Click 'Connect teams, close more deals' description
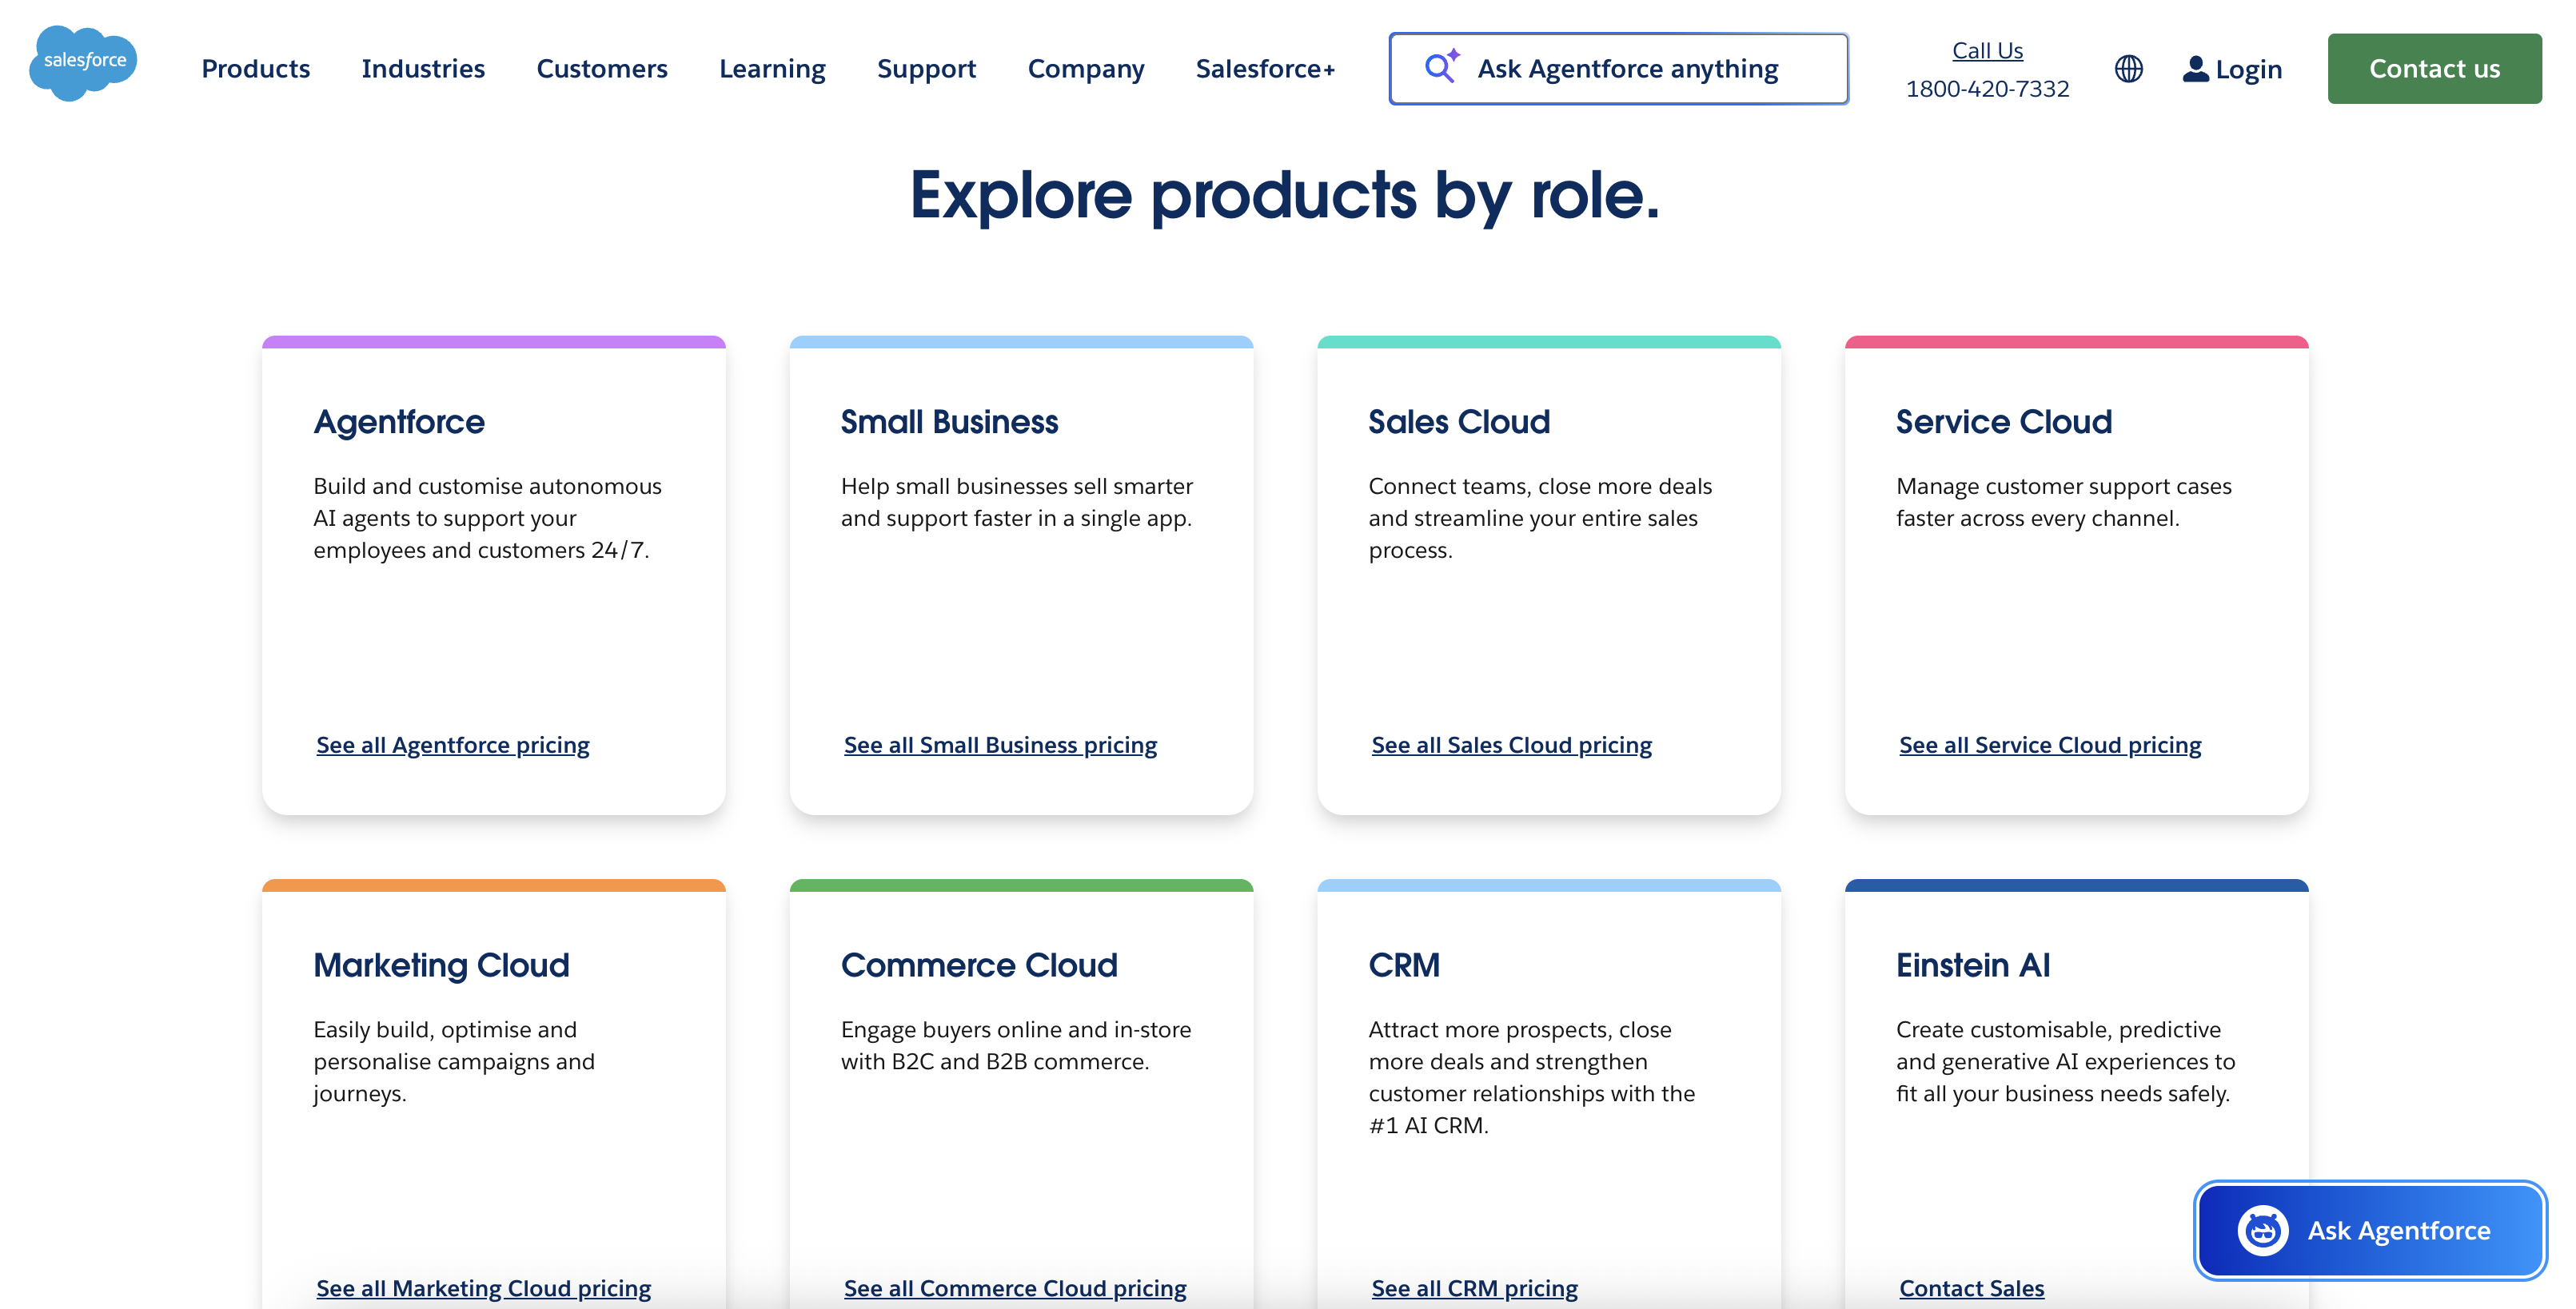The width and height of the screenshot is (2576, 1309). click(1540, 519)
